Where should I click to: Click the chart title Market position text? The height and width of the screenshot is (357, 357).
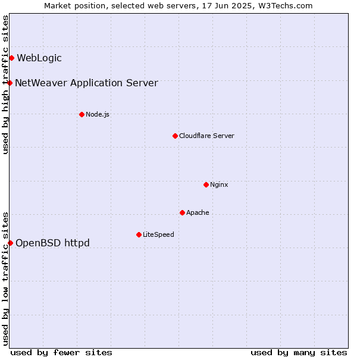click(x=178, y=6)
